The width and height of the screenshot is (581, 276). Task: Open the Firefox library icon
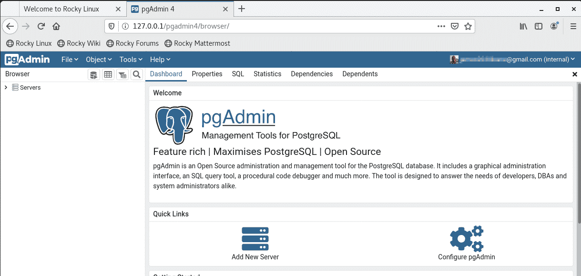pyautogui.click(x=523, y=27)
